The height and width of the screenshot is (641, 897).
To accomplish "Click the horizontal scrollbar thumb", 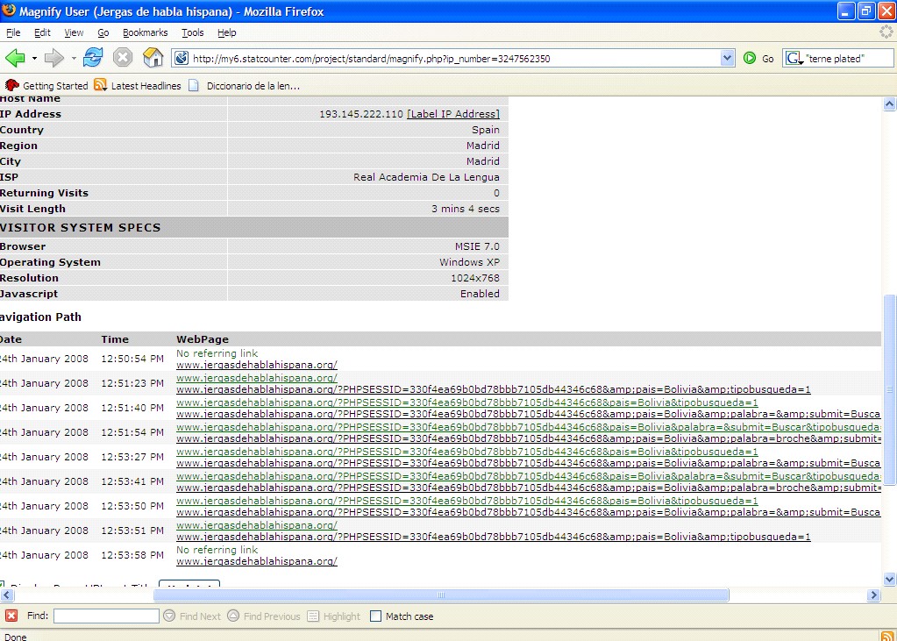I will (x=441, y=595).
